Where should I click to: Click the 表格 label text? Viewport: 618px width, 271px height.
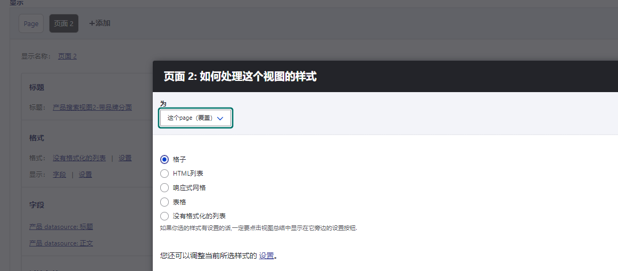coord(179,202)
